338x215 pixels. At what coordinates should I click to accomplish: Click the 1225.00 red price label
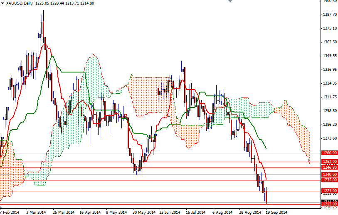coord(330,191)
